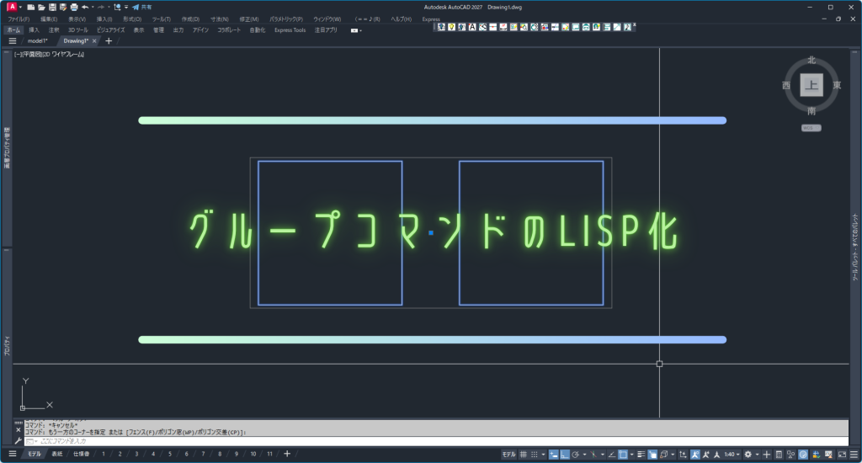Click the ViewCube top face

point(811,85)
